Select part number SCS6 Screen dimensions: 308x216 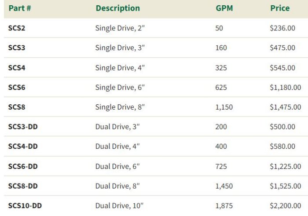point(16,87)
